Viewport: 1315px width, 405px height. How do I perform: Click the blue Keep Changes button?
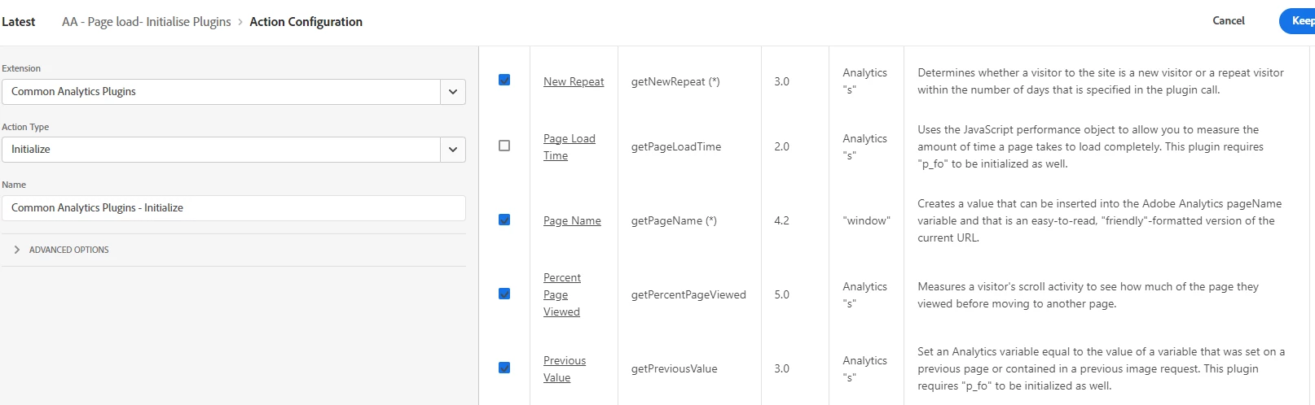1298,21
